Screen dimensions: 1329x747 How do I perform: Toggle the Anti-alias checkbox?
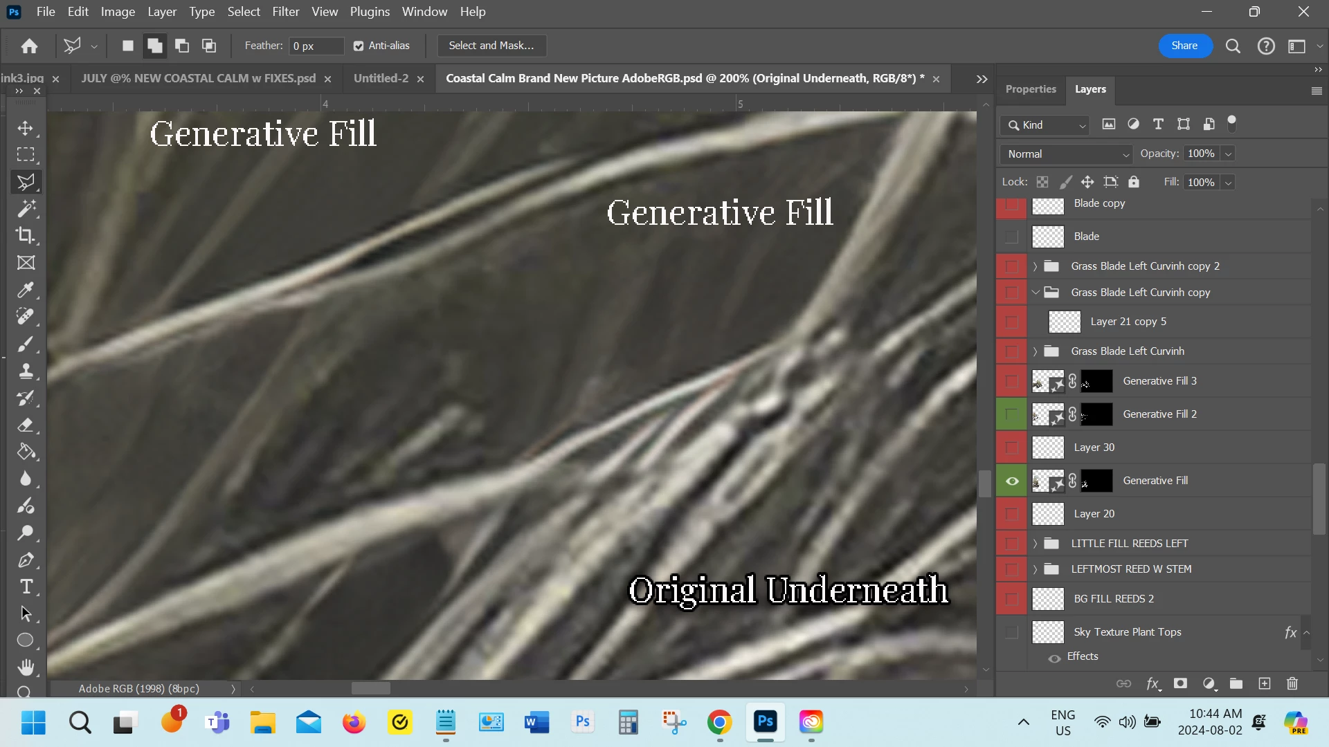[359, 46]
